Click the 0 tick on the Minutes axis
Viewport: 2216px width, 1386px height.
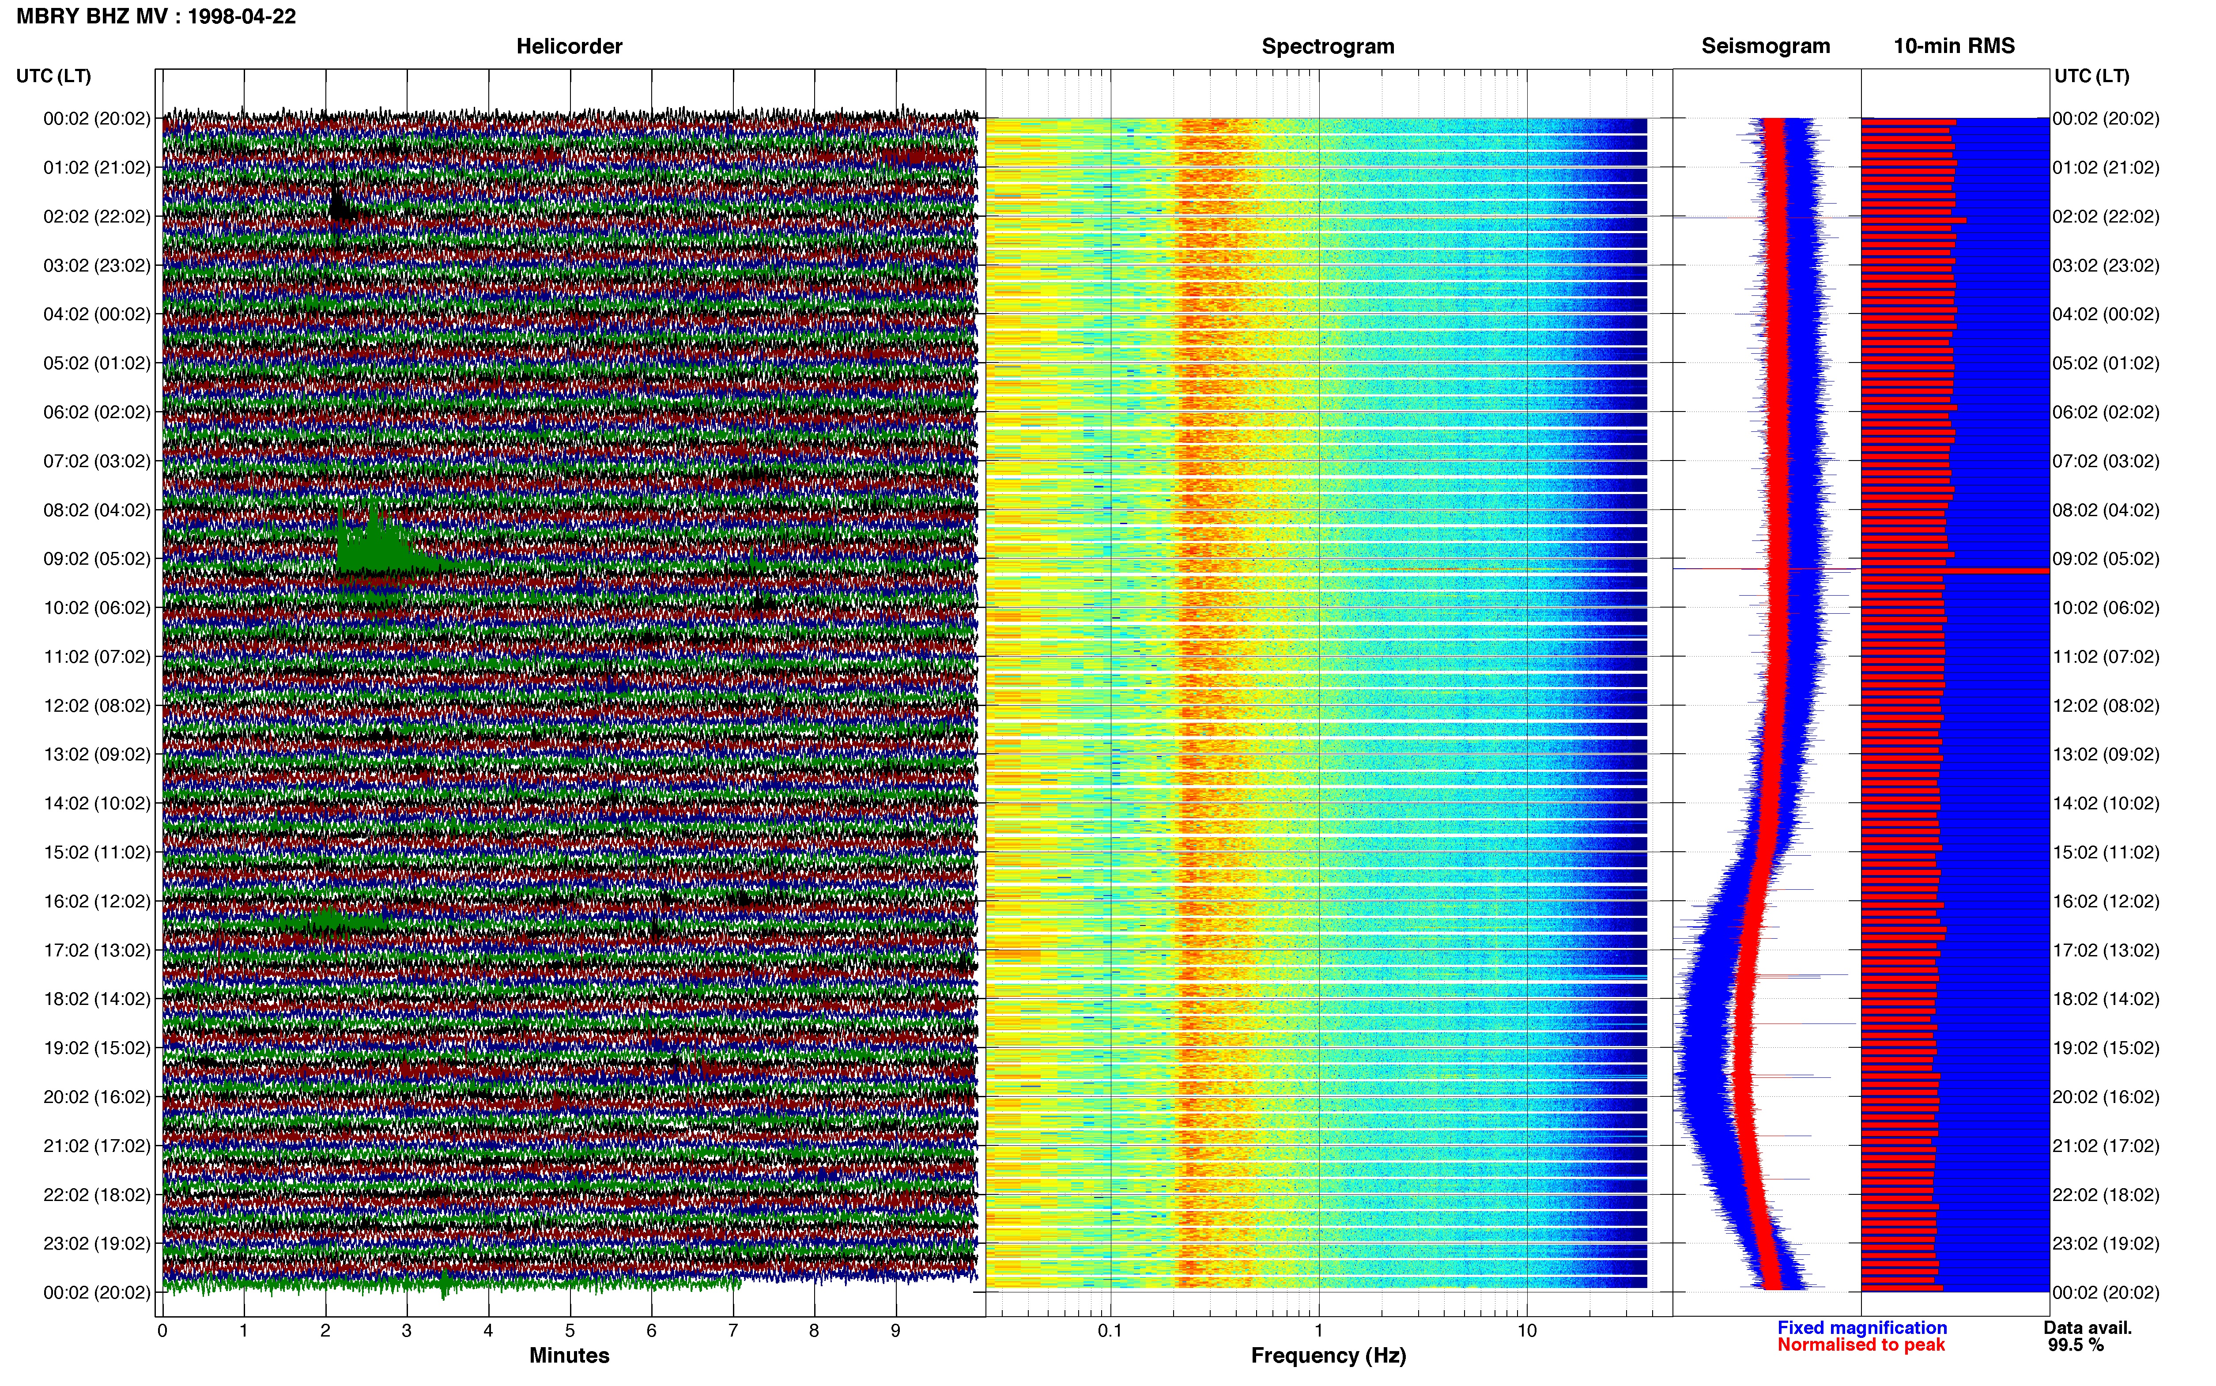[x=162, y=1331]
